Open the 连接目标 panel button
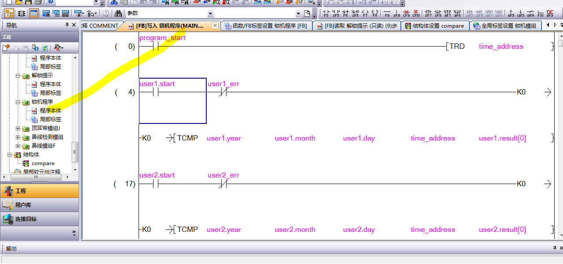The image size is (563, 264). pos(40,219)
